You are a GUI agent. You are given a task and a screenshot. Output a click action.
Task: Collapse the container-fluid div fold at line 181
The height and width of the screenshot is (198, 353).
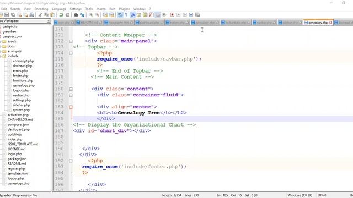pos(71,95)
